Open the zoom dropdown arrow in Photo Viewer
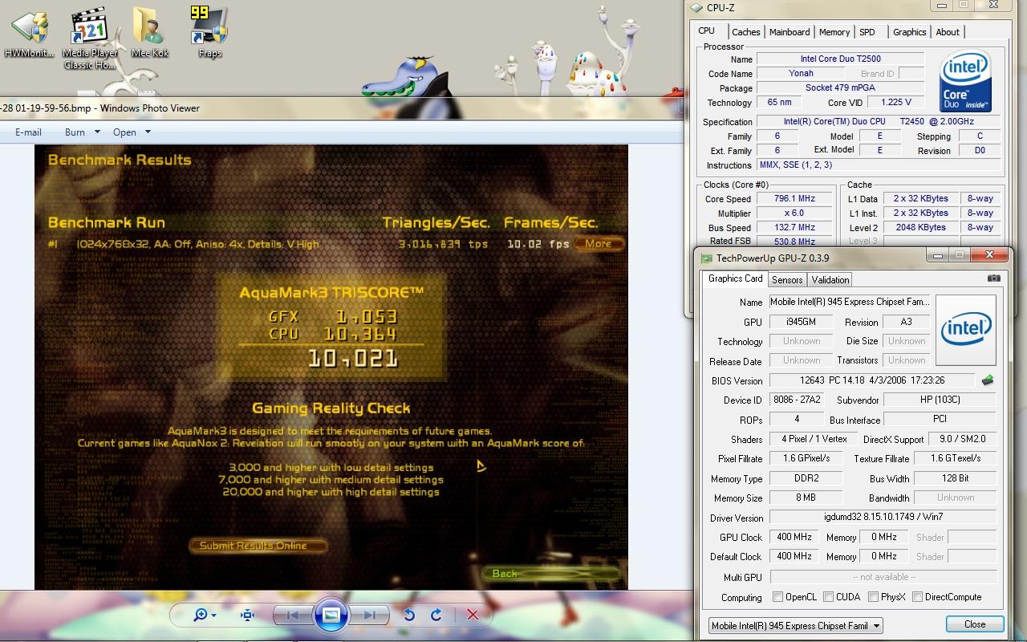 [x=213, y=616]
